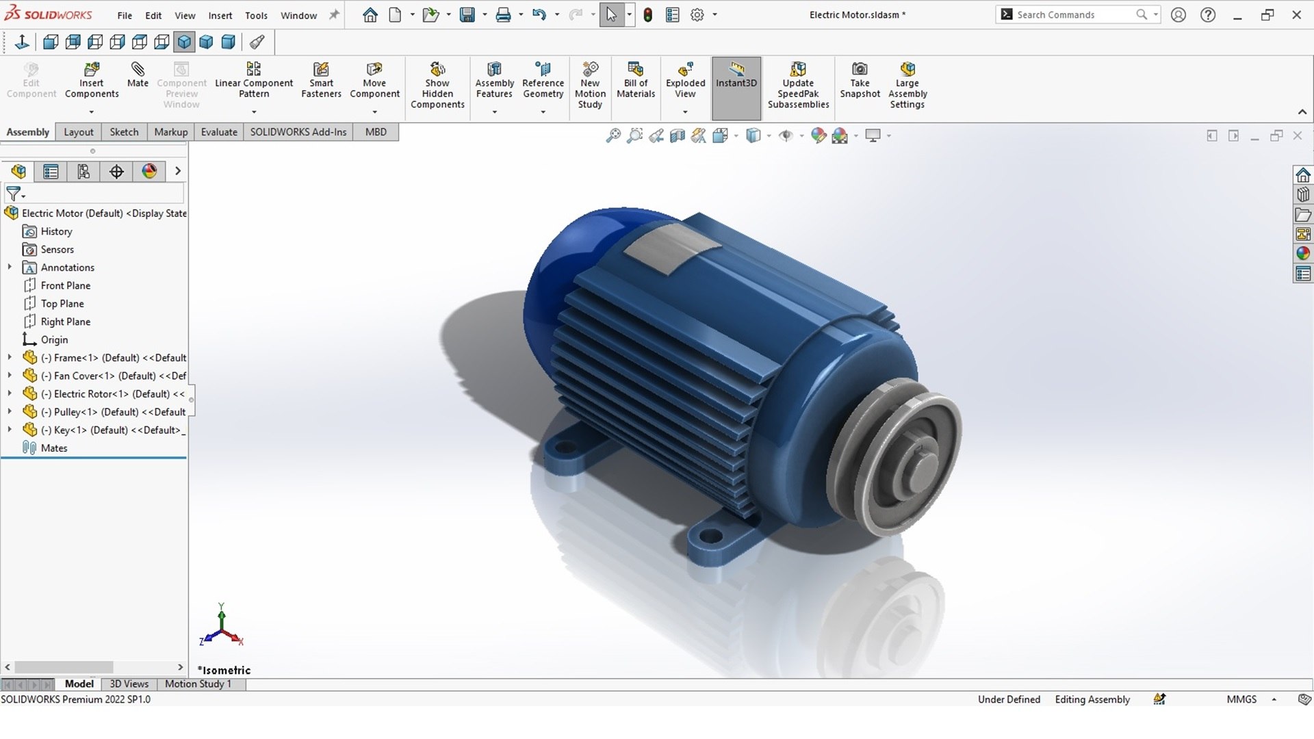Click the Save icon
1314x739 pixels.
pyautogui.click(x=467, y=14)
